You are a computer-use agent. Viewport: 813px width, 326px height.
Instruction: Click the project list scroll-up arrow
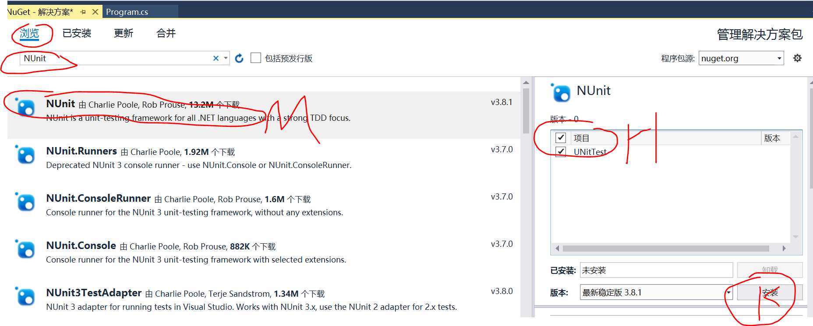click(795, 137)
